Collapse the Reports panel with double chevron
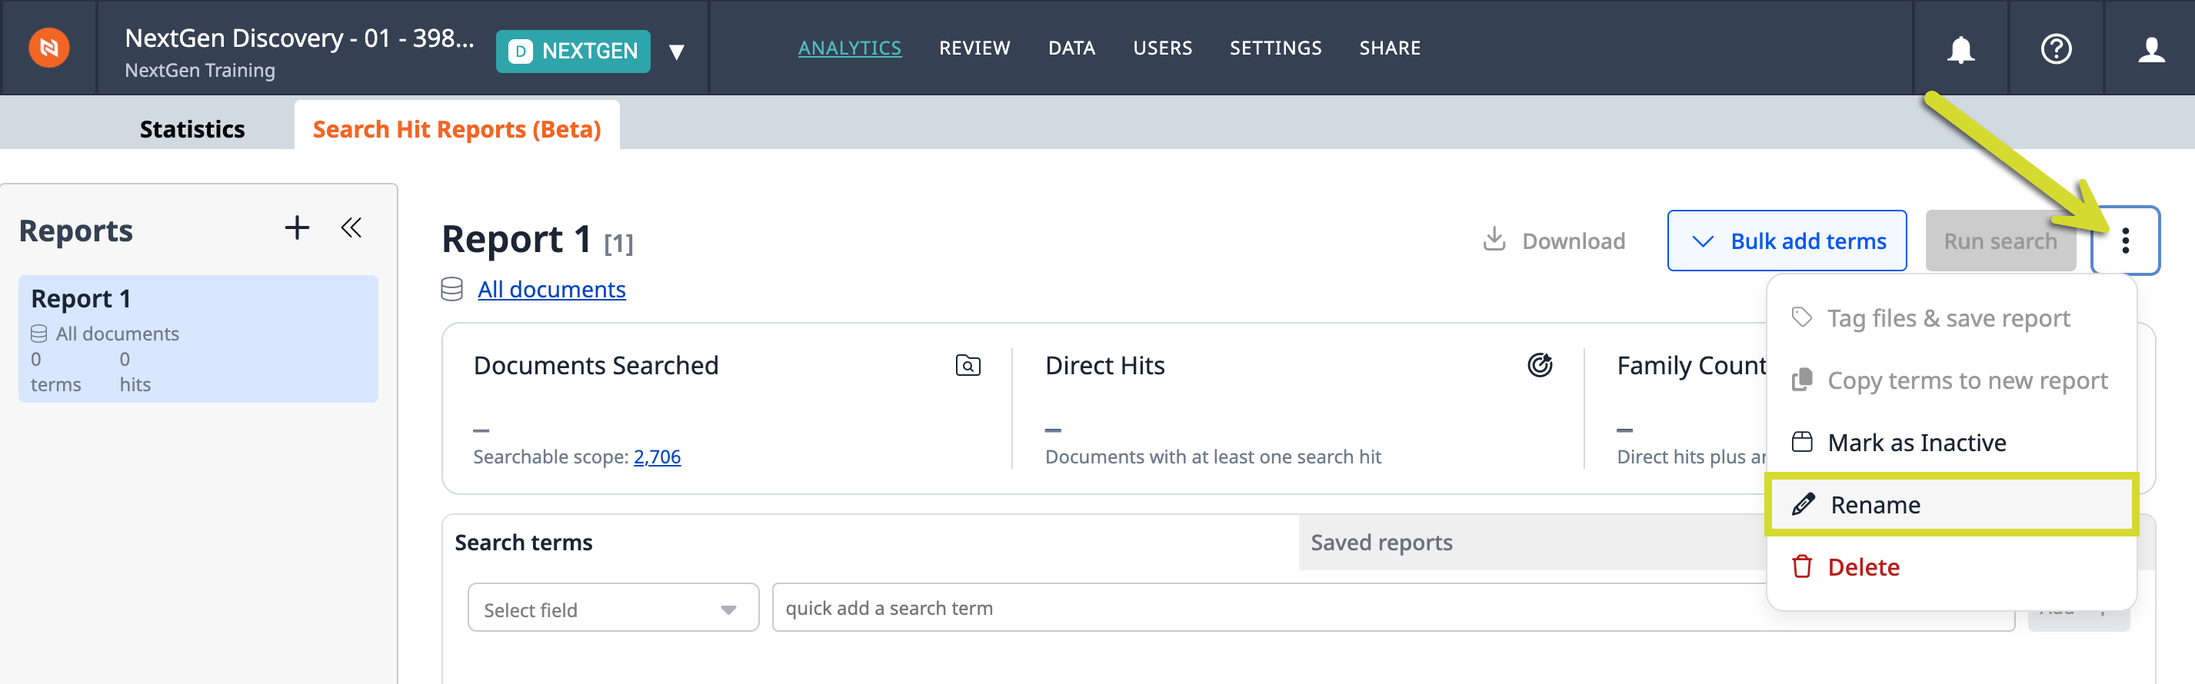Screen dimensions: 2195x684 pyautogui.click(x=351, y=227)
